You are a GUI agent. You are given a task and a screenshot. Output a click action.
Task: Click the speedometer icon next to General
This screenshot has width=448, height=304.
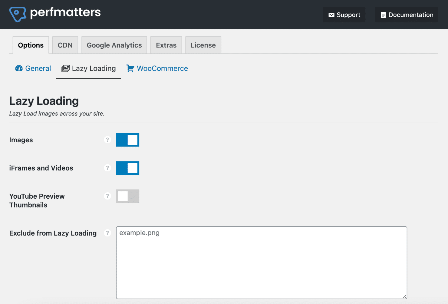click(19, 68)
